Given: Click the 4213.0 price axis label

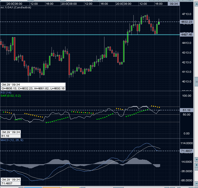Looking at the screenshot, I should click(x=186, y=62).
